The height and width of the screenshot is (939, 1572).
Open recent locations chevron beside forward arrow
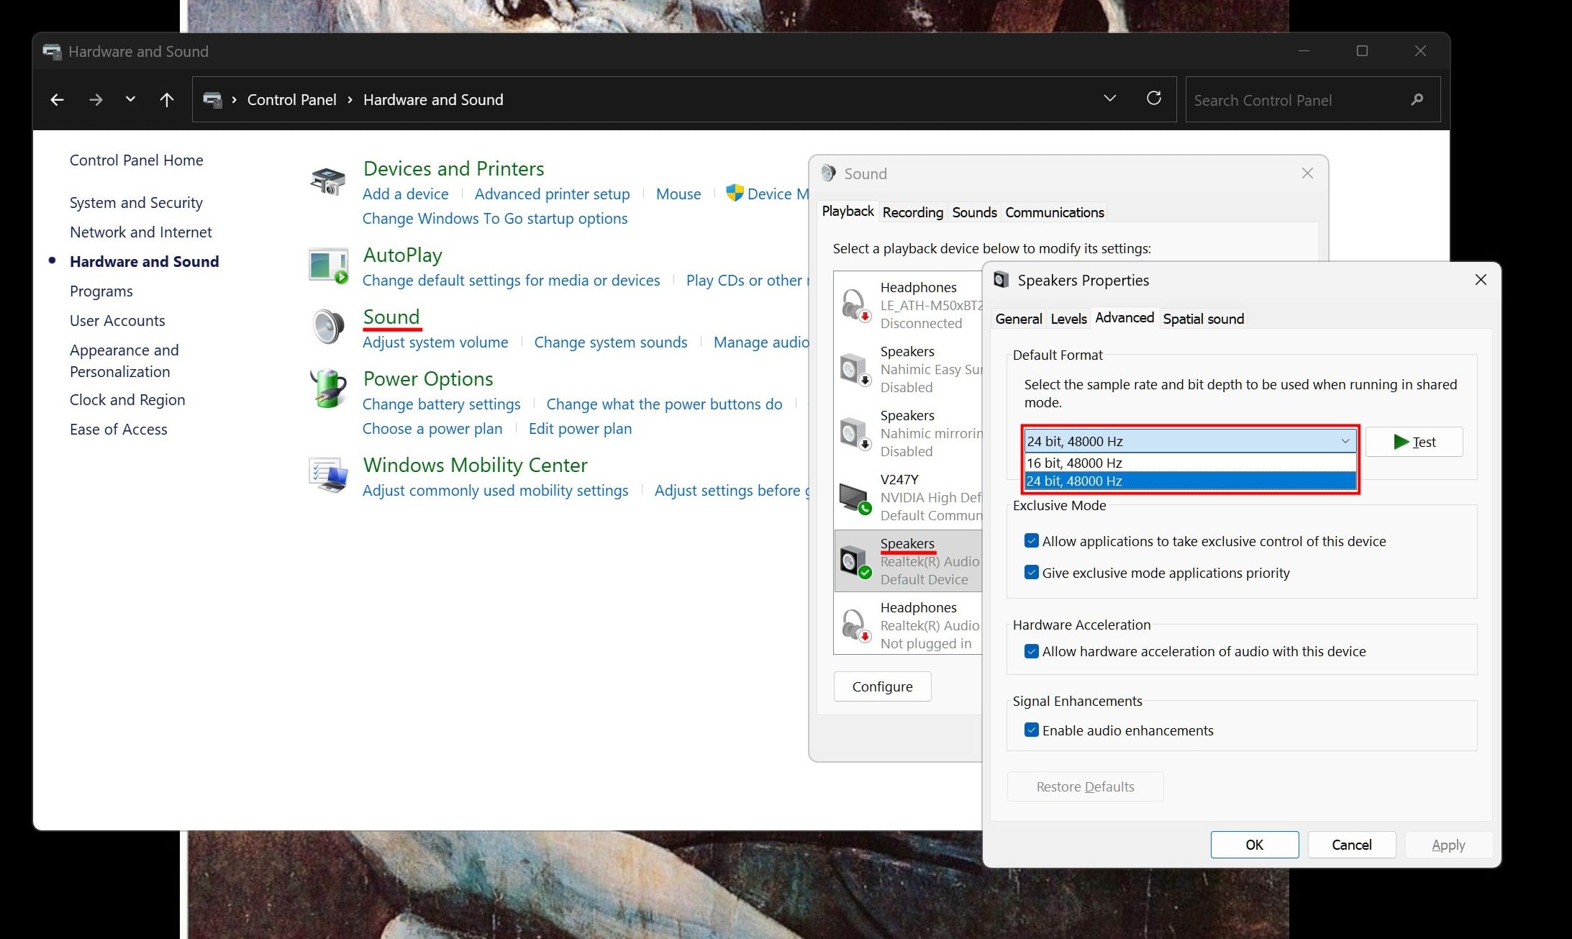click(130, 99)
